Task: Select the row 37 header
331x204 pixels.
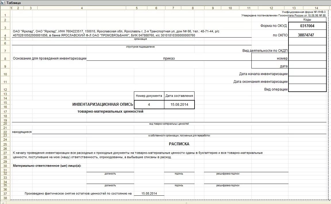Action: pyautogui.click(x=5, y=194)
